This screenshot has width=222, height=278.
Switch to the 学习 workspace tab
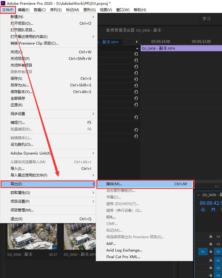pos(206,19)
